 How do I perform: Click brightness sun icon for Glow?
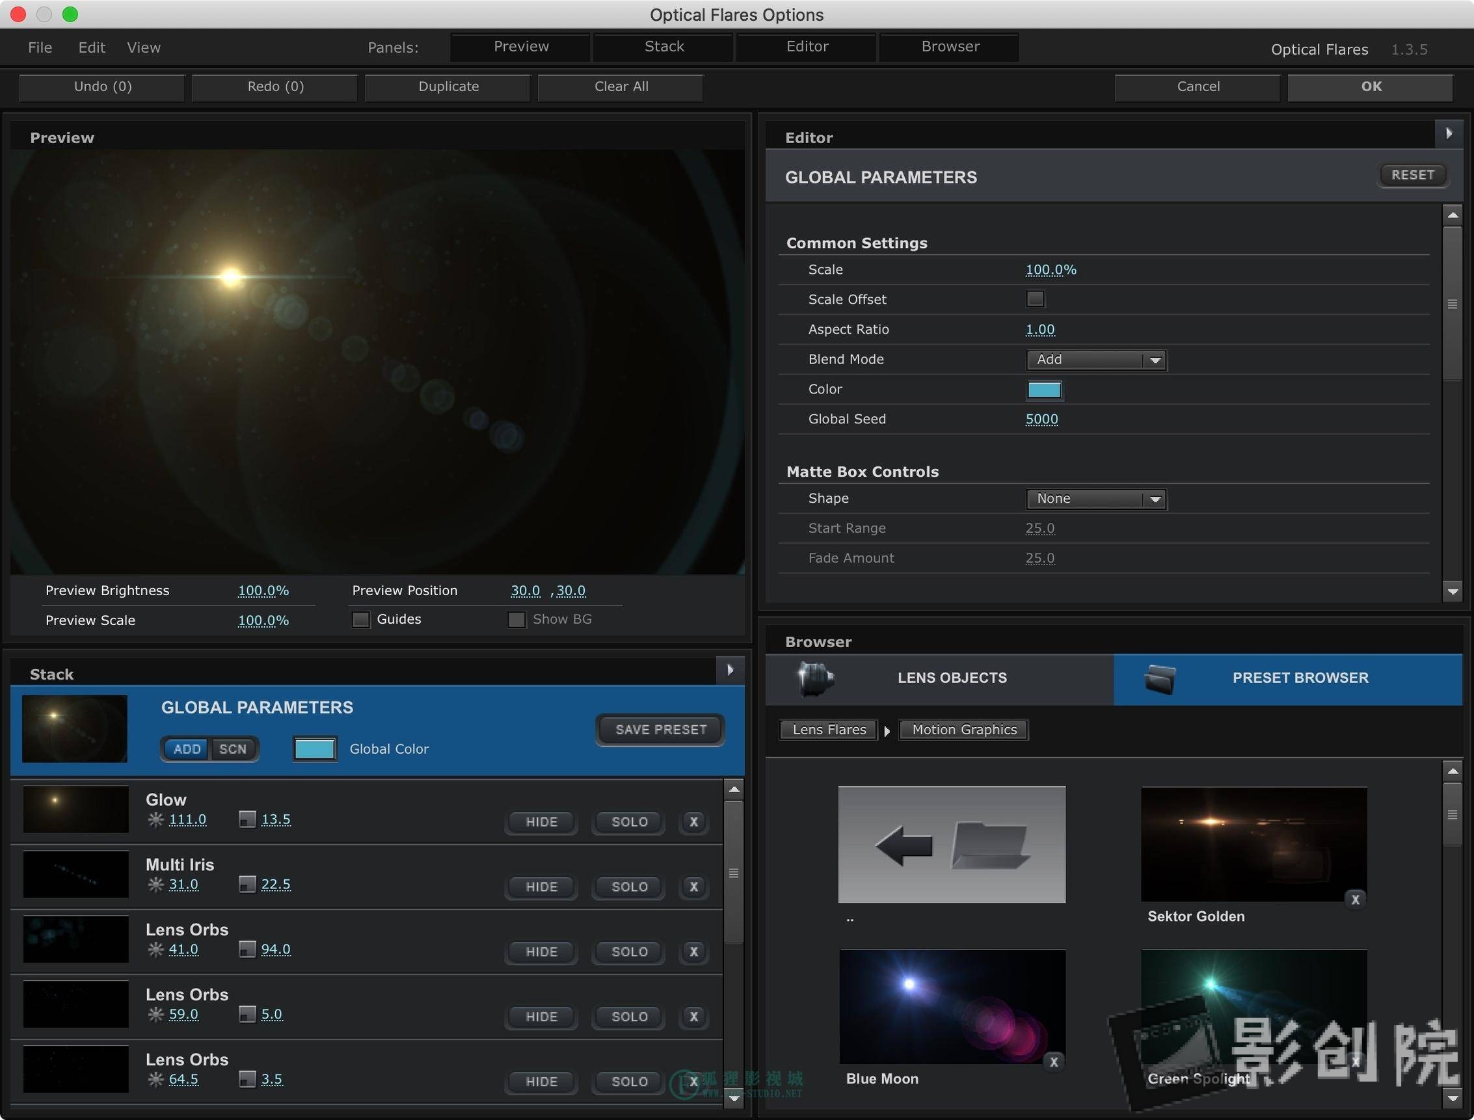(x=155, y=820)
